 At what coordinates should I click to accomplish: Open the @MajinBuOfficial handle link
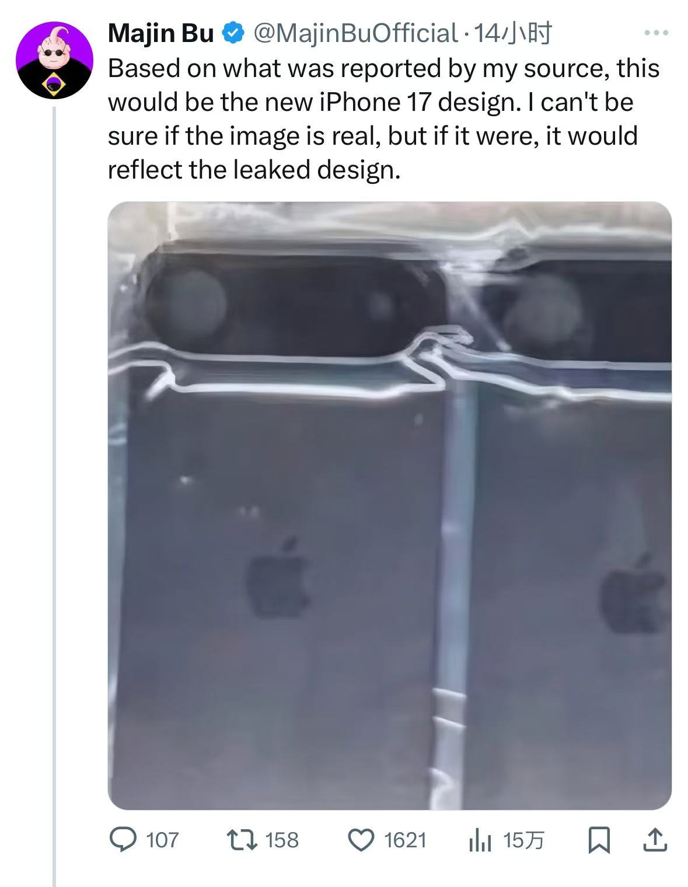coord(354,34)
